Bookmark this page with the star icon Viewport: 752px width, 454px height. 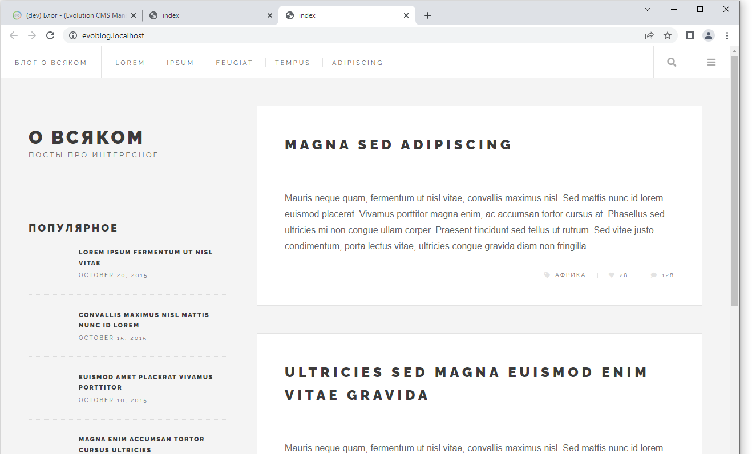point(667,35)
